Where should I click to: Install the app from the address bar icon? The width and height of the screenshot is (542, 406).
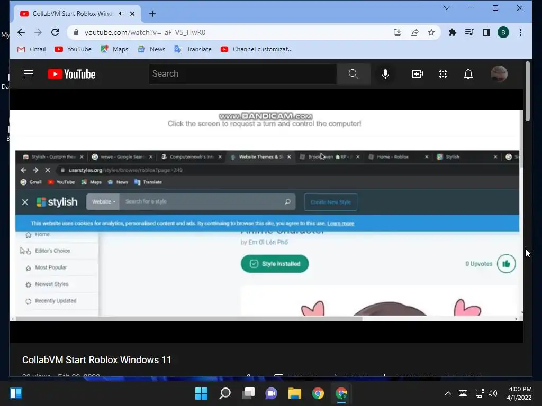click(x=398, y=32)
